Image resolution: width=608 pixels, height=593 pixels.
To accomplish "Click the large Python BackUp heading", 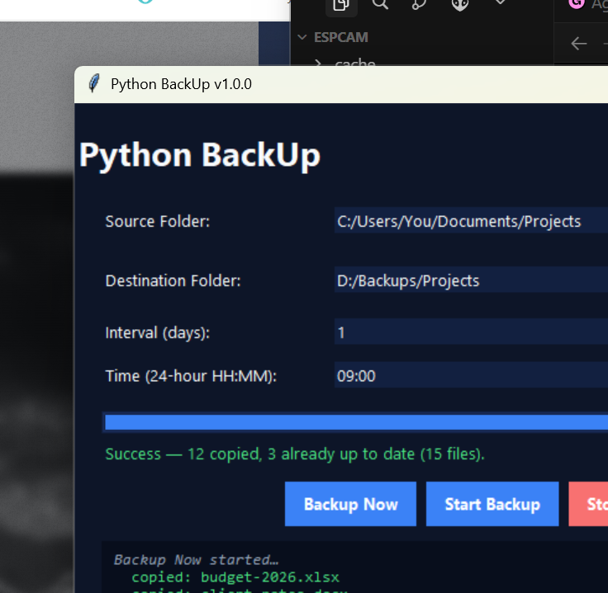I will click(x=200, y=155).
